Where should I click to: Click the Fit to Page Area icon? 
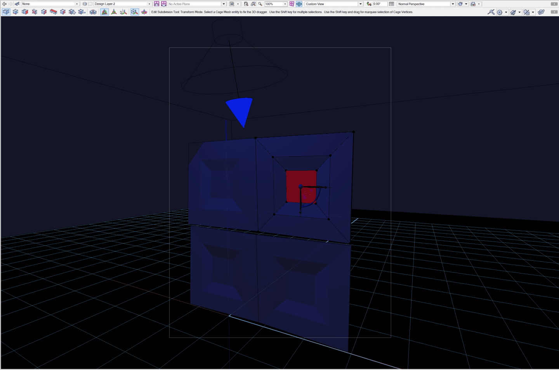coord(246,4)
